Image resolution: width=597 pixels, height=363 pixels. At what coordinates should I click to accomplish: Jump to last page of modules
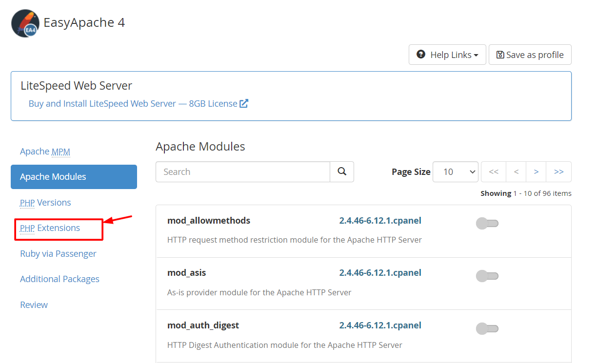[559, 172]
